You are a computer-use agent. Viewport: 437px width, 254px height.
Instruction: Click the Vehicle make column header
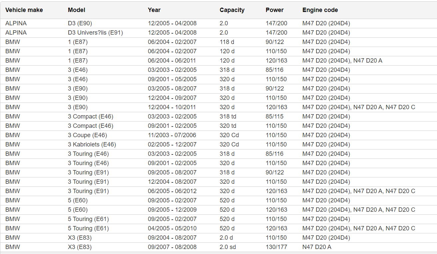pos(24,10)
